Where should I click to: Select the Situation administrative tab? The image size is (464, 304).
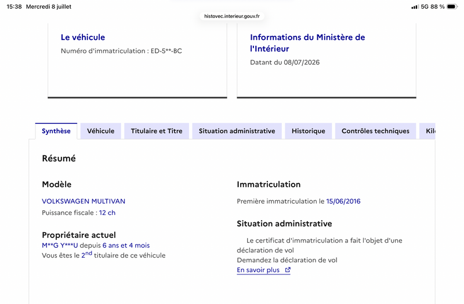(237, 131)
